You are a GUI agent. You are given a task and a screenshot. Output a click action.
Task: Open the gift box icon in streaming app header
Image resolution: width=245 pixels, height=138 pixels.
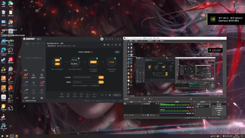coord(104,45)
